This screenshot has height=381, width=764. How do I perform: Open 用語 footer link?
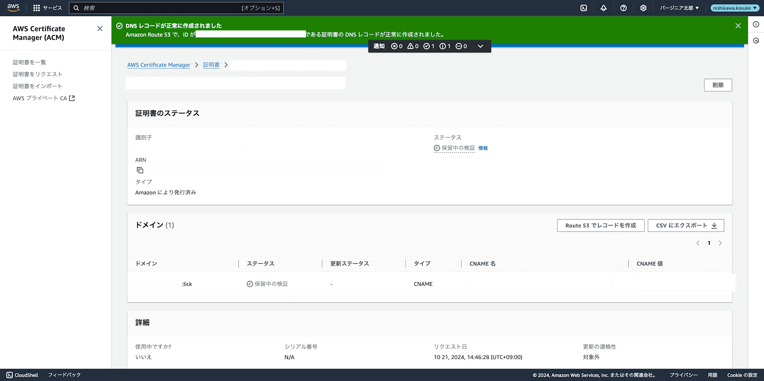(x=712, y=375)
